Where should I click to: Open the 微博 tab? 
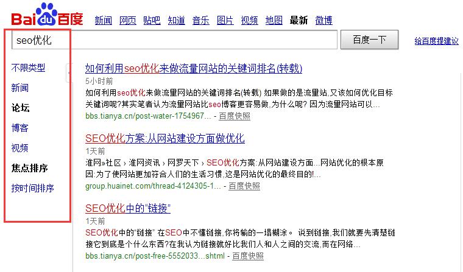point(324,20)
